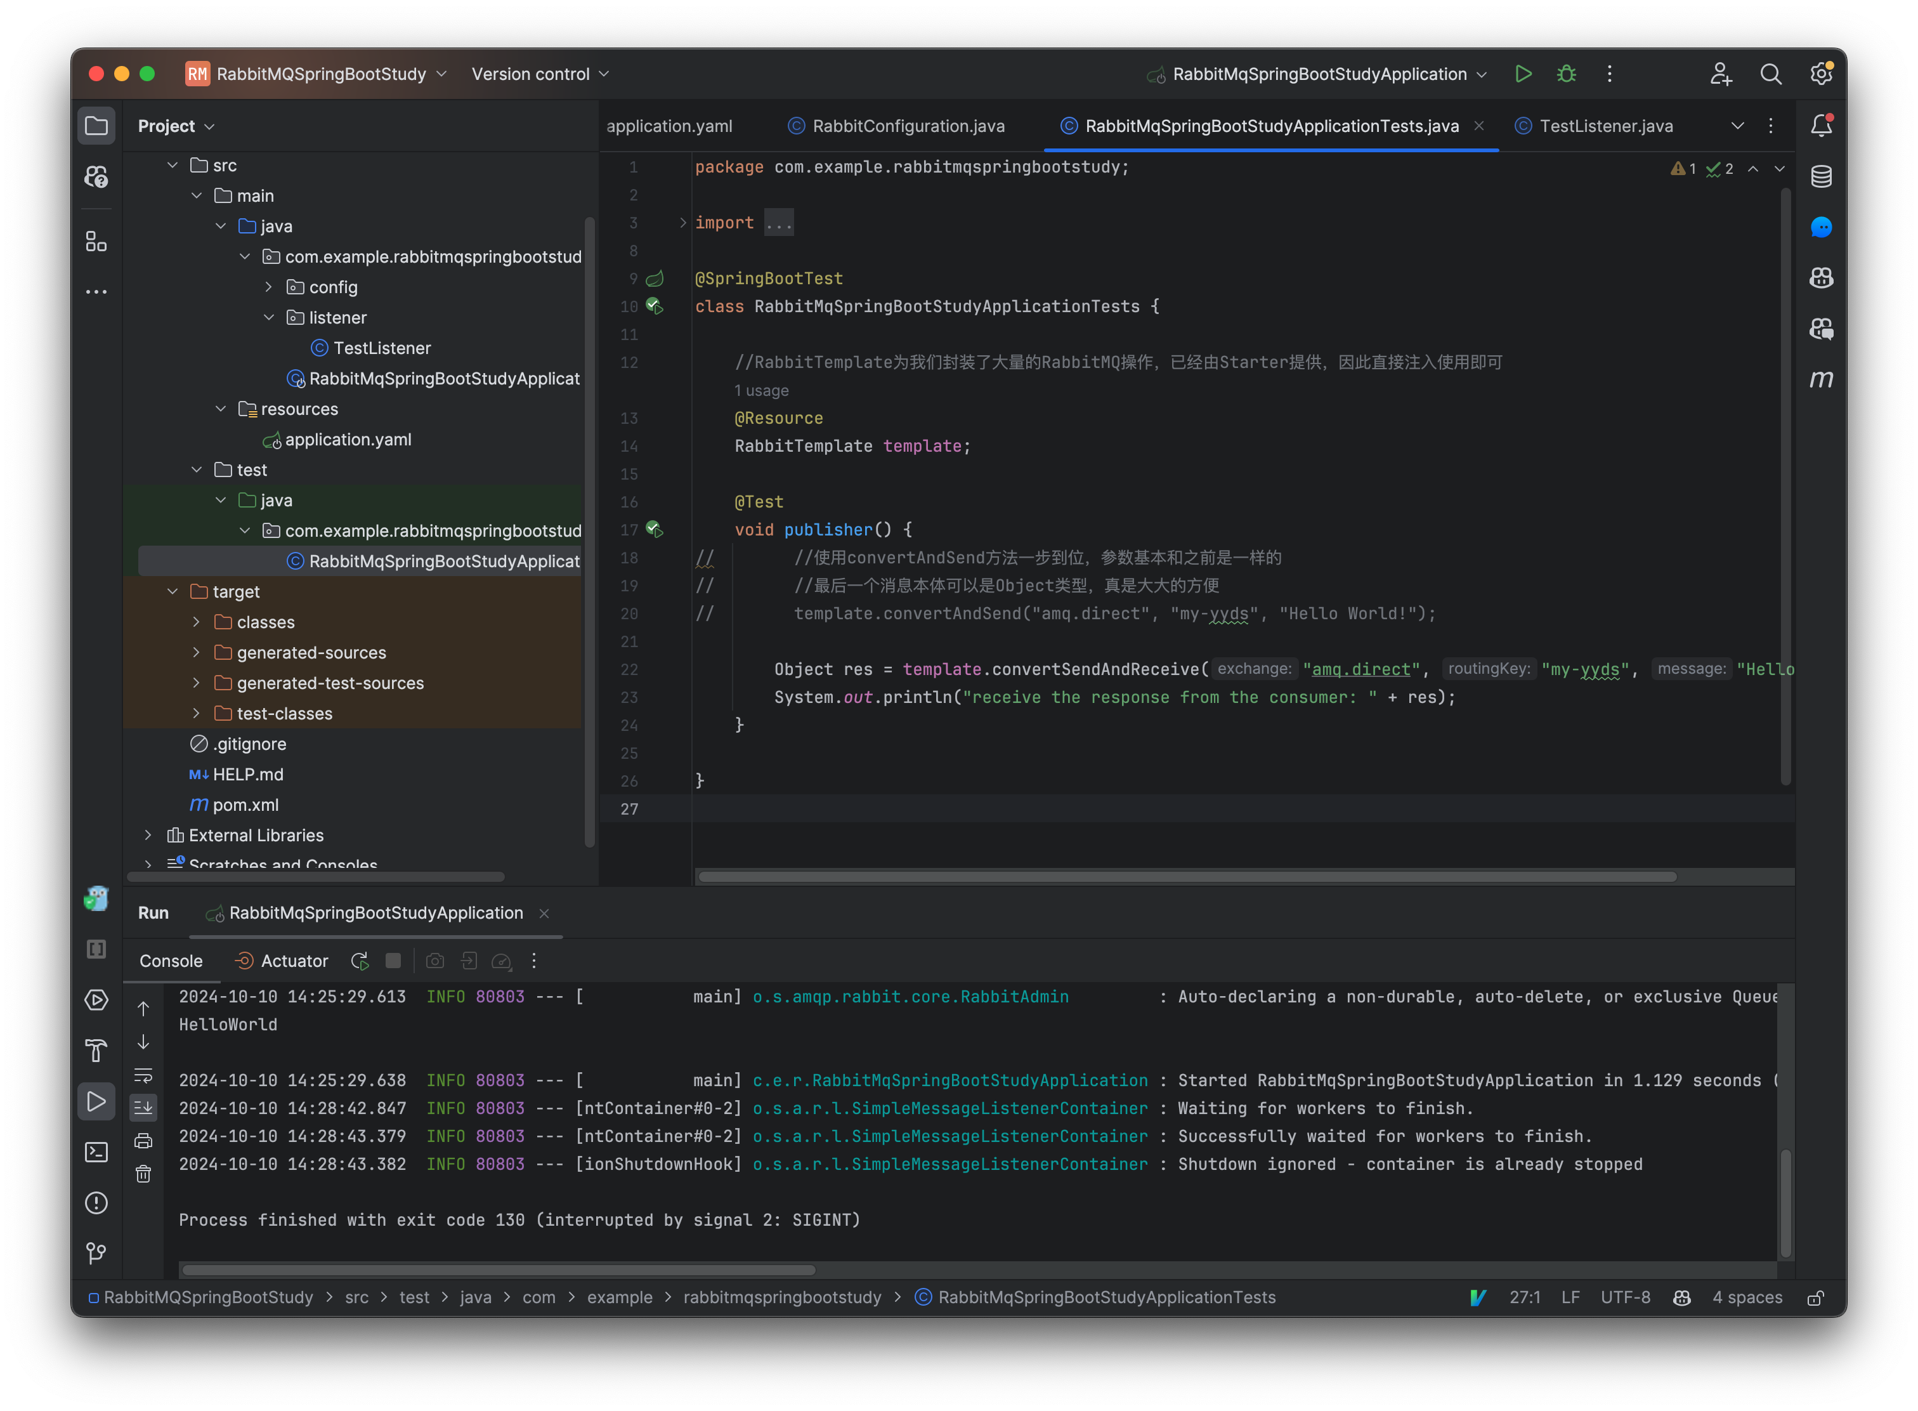Open go-to-line via the 27:1 indicator

(1524, 1297)
